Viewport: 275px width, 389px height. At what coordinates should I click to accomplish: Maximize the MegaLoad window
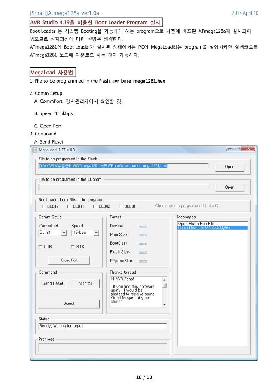point(238,149)
